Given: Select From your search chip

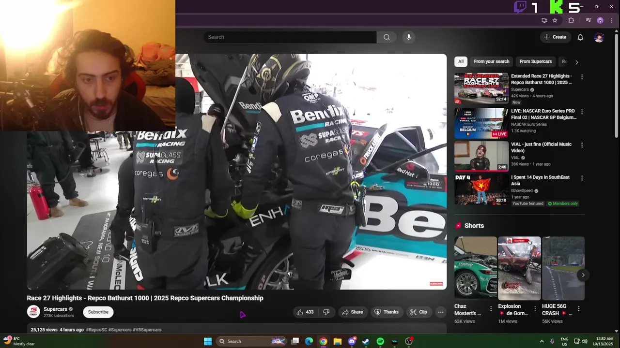Looking at the screenshot, I should (491, 61).
